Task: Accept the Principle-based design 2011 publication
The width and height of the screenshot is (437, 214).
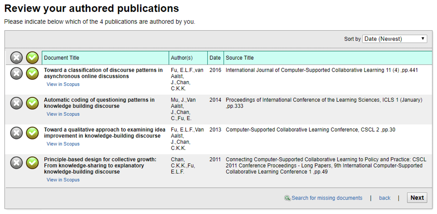Action: tap(32, 163)
